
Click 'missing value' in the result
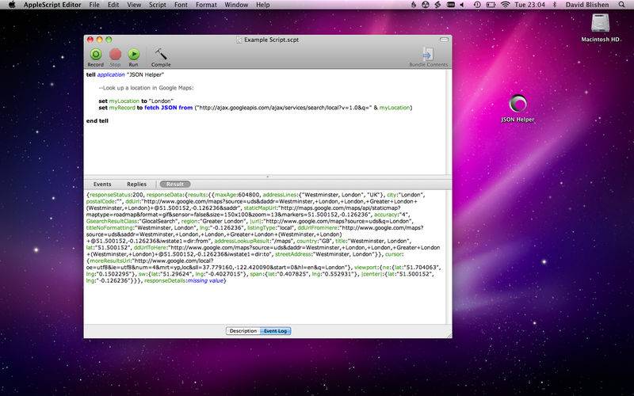[205, 280]
